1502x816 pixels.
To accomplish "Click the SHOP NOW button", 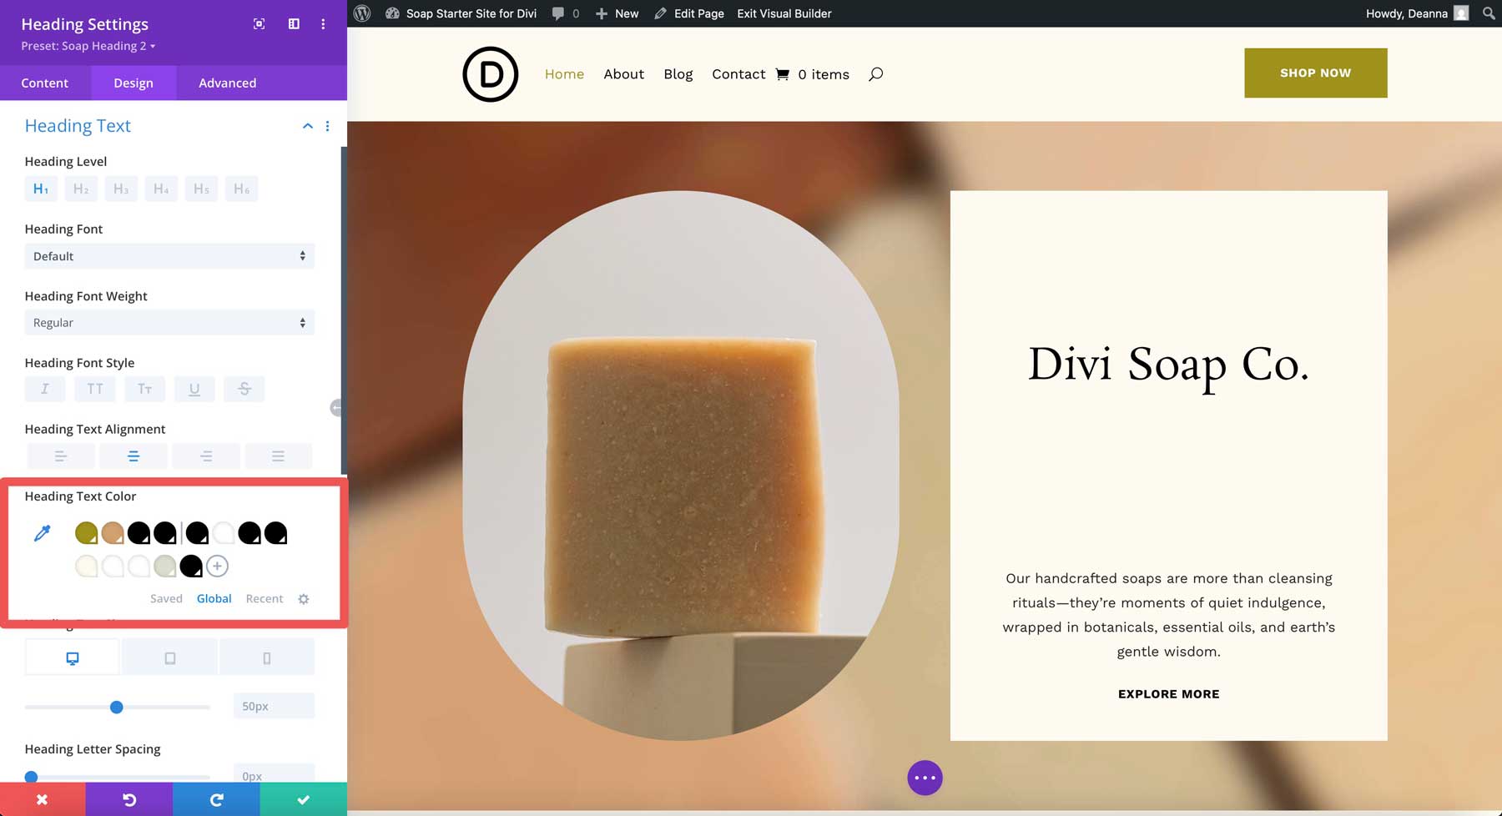I will point(1315,73).
